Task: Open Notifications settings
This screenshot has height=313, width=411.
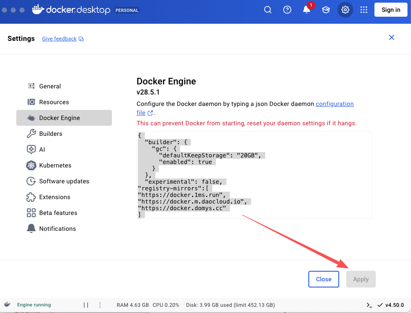Action: click(64, 229)
